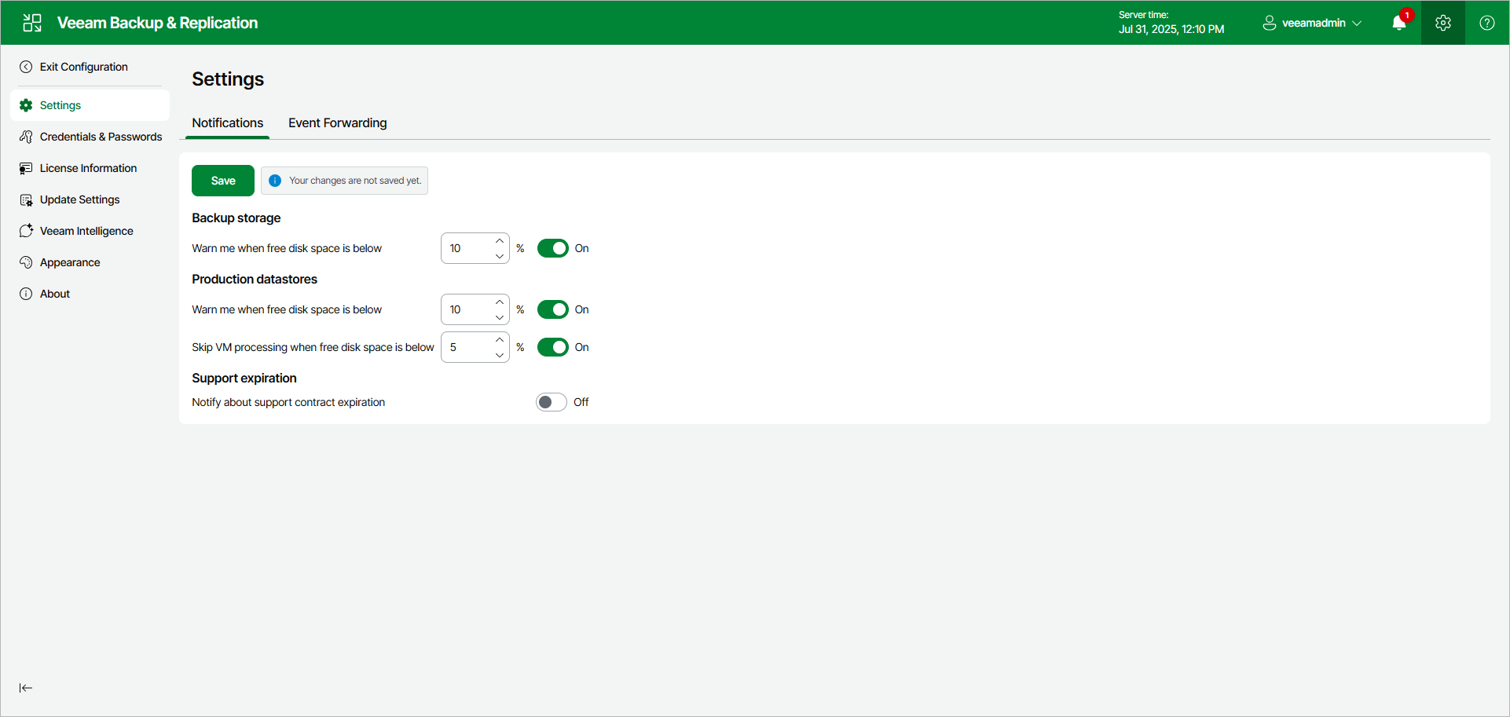Click the Backup storage heading
This screenshot has width=1510, height=717.
pyautogui.click(x=236, y=218)
